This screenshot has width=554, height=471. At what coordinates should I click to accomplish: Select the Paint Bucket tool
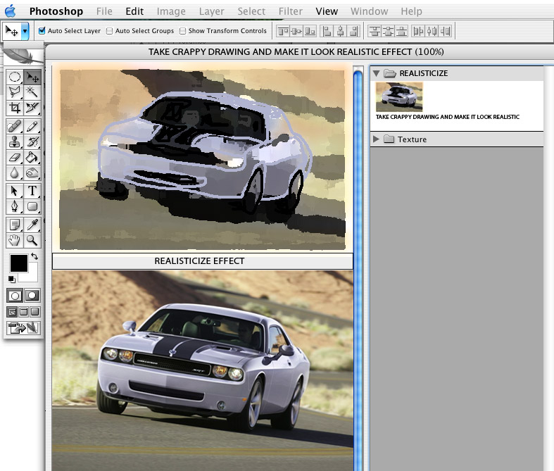point(32,157)
